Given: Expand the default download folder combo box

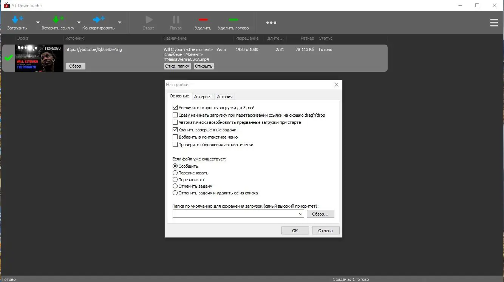Looking at the screenshot, I should pyautogui.click(x=301, y=214).
